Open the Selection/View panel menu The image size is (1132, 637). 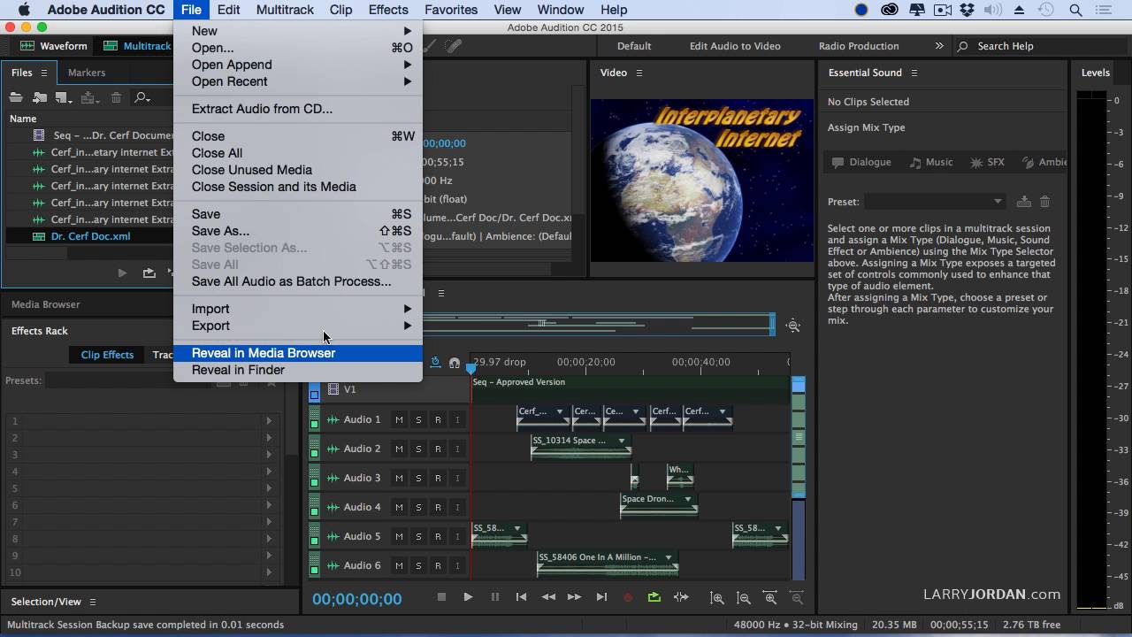pyautogui.click(x=92, y=602)
